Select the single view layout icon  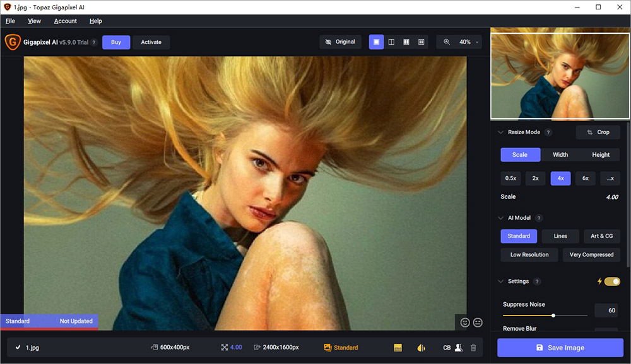(x=376, y=42)
